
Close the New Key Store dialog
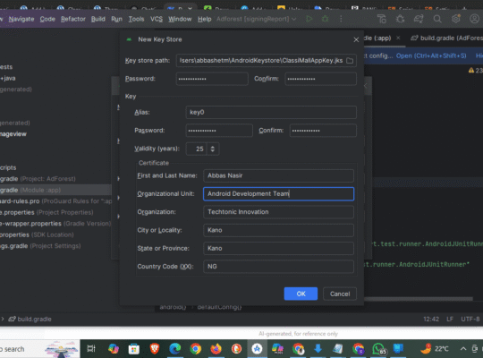[356, 39]
